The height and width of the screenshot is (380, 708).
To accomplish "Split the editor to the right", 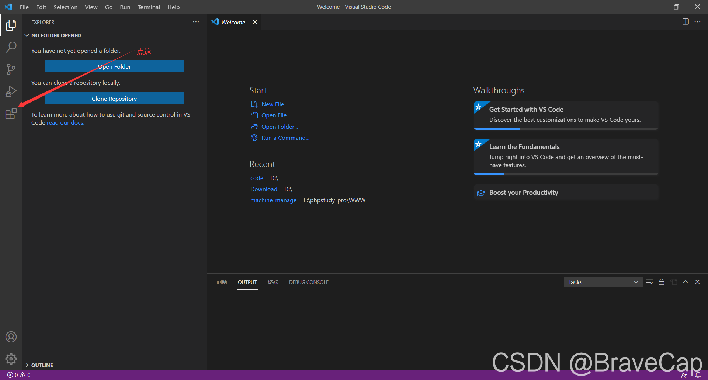I will (686, 22).
